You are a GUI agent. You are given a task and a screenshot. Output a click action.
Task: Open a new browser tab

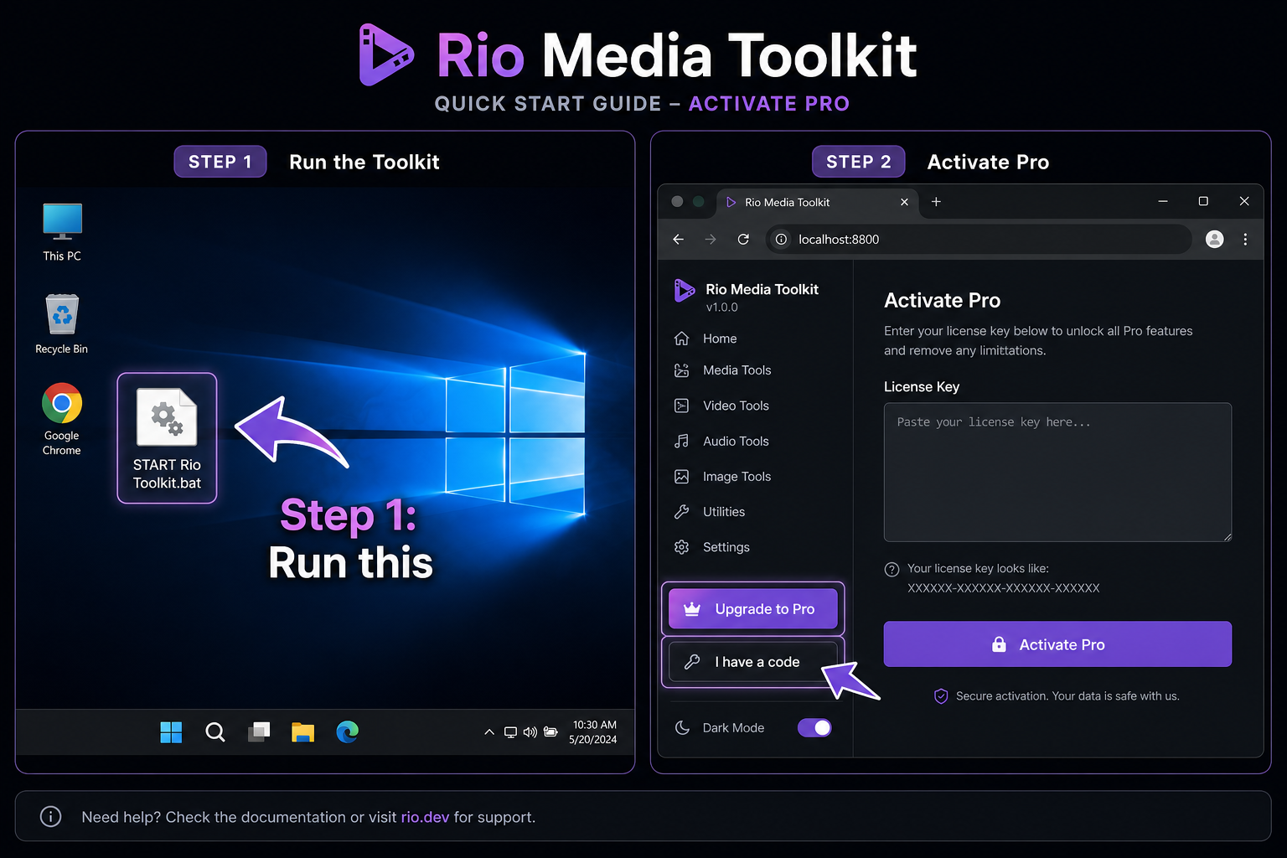pos(936,202)
